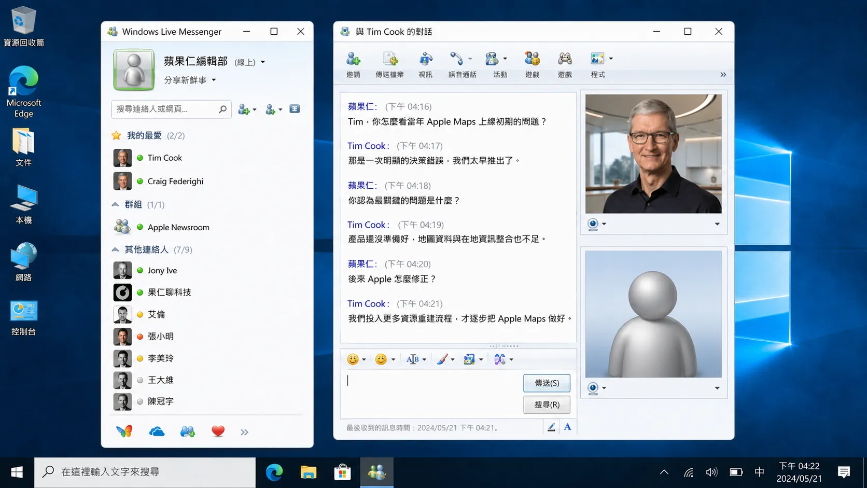Open the Windows Start menu
The width and height of the screenshot is (867, 488).
pos(17,472)
